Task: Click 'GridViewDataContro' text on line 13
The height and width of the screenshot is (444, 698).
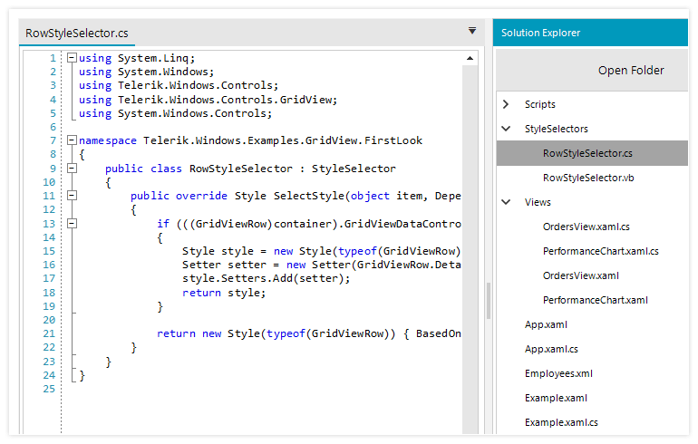Action: 402,224
